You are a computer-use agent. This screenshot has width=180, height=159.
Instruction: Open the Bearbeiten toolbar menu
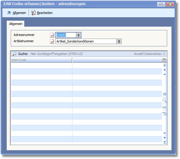tap(42, 13)
